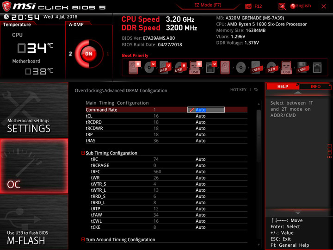Select the tRTP timing row

tap(169, 208)
